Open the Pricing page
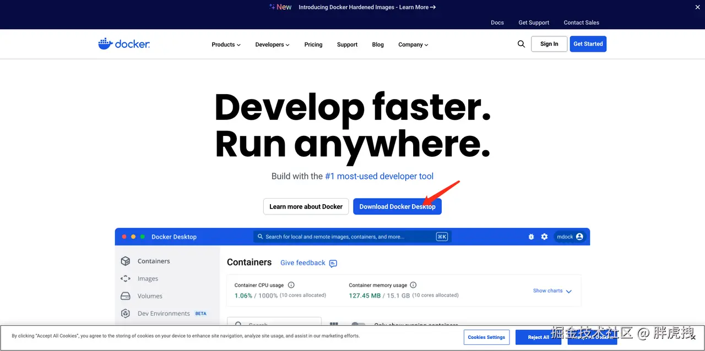 313,45
